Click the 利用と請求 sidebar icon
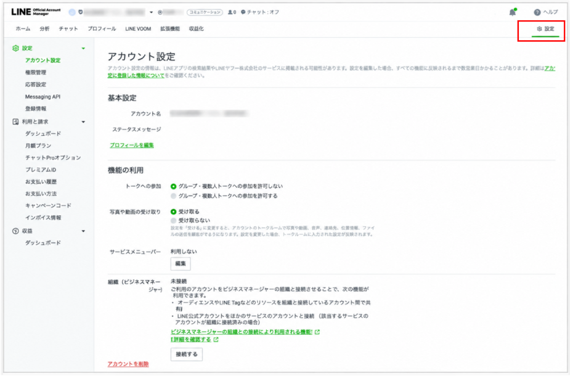 [x=15, y=121]
